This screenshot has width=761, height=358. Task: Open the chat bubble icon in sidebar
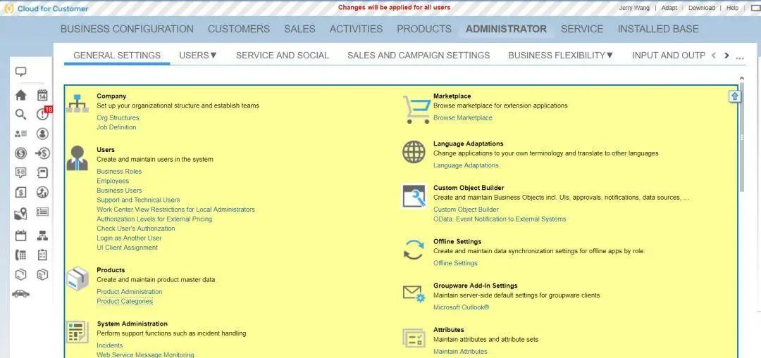20,72
